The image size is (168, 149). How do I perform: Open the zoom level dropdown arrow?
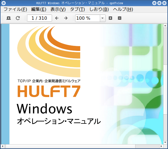pyautogui.click(x=103, y=18)
